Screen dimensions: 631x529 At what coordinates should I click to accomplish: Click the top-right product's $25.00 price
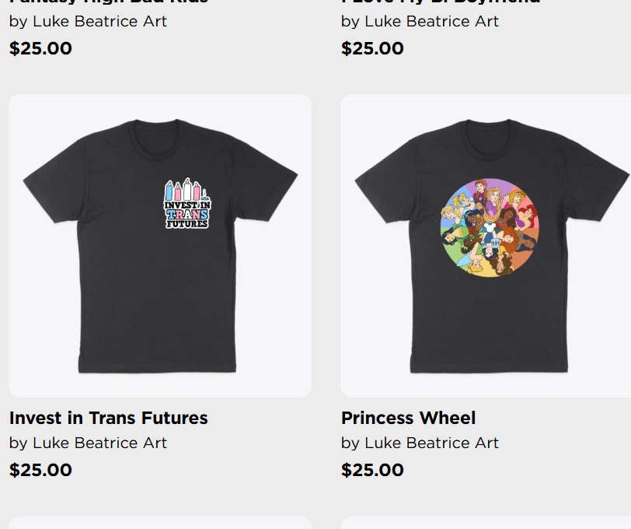click(x=372, y=48)
